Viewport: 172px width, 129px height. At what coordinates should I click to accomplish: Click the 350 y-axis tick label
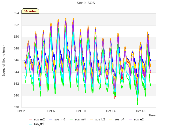(16, 37)
